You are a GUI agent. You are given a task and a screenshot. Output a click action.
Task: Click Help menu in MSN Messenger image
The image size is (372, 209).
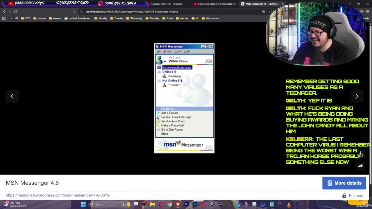pos(187,51)
